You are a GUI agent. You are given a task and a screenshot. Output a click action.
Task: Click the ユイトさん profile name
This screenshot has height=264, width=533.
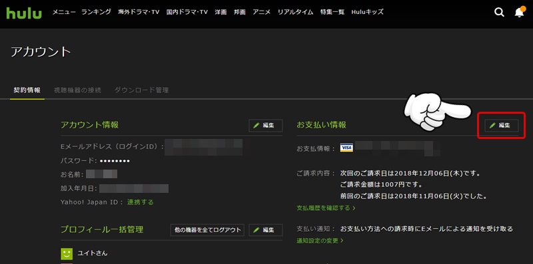click(x=93, y=253)
